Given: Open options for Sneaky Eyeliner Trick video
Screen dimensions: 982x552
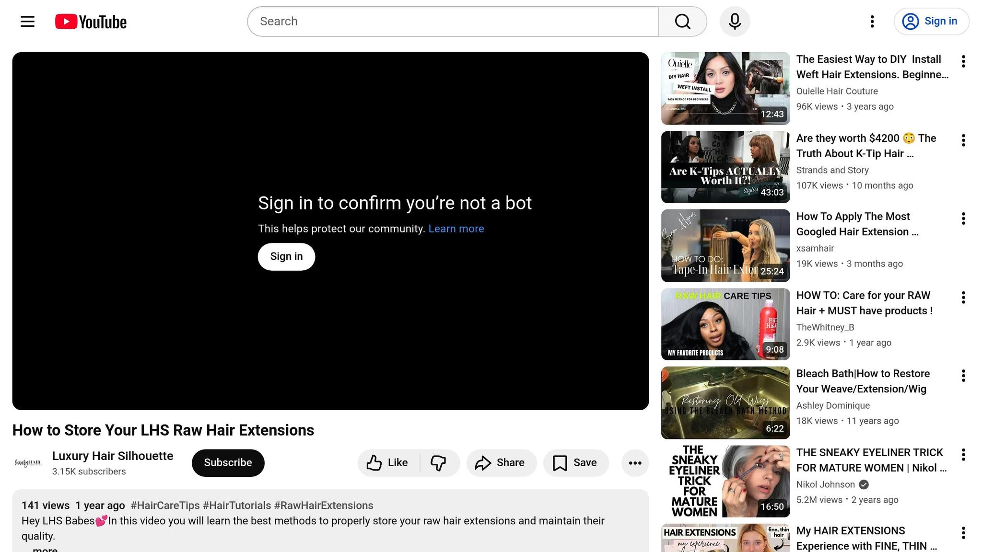Looking at the screenshot, I should pos(963,455).
